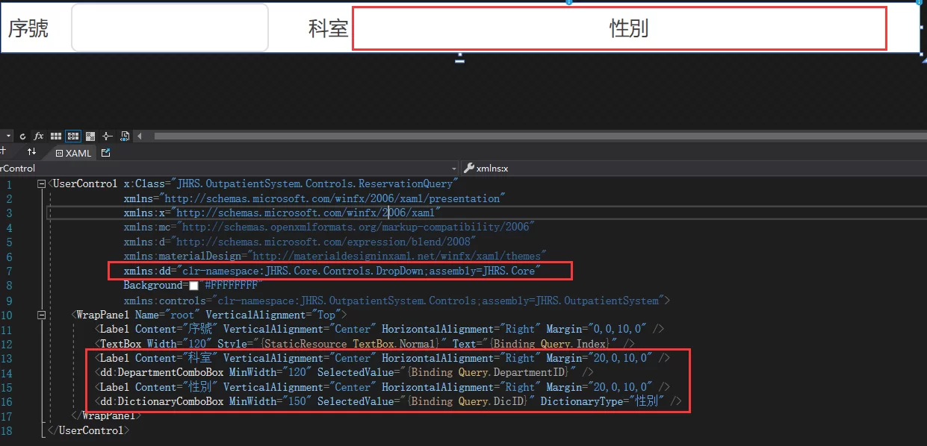This screenshot has width=927, height=446.
Task: Click the wrench icon beside xmlns:x
Action: 468,168
